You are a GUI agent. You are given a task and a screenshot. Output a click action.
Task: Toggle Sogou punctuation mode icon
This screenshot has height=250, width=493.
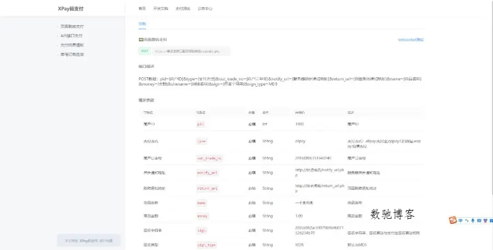point(467,220)
